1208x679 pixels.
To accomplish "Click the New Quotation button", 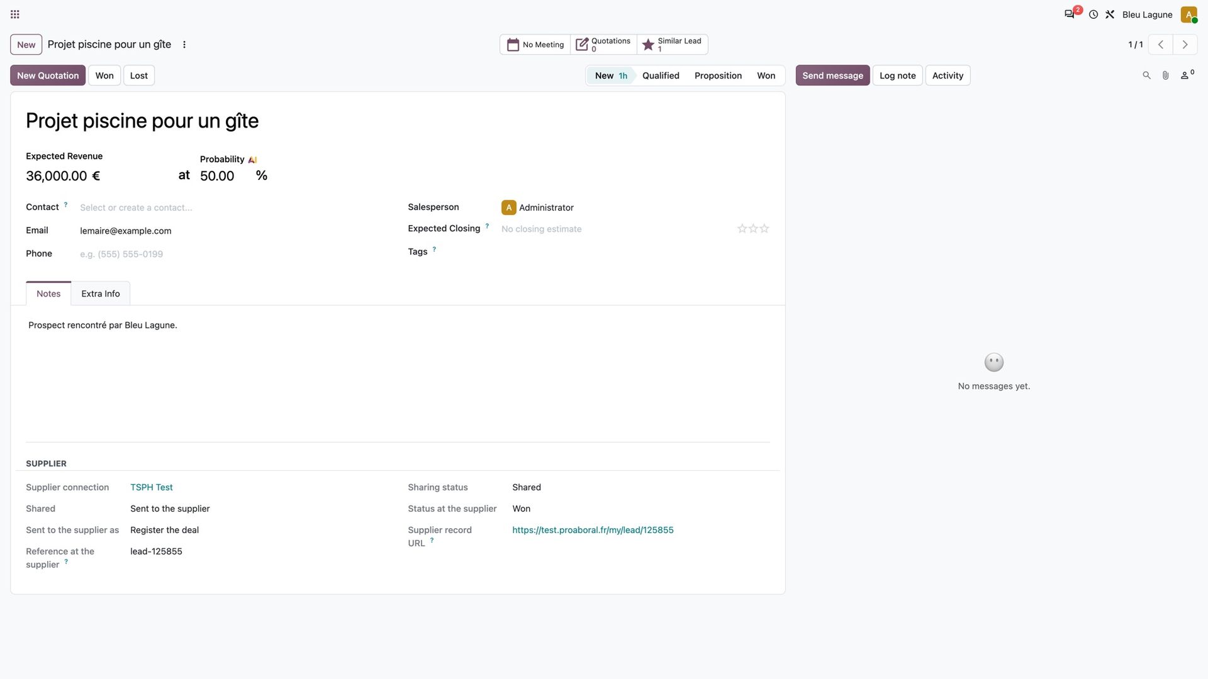I will click(48, 75).
